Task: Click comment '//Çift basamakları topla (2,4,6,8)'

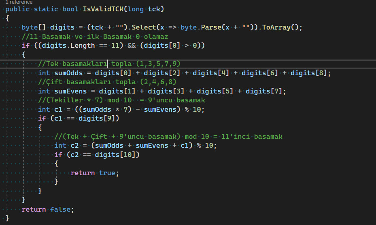Action: (107, 82)
